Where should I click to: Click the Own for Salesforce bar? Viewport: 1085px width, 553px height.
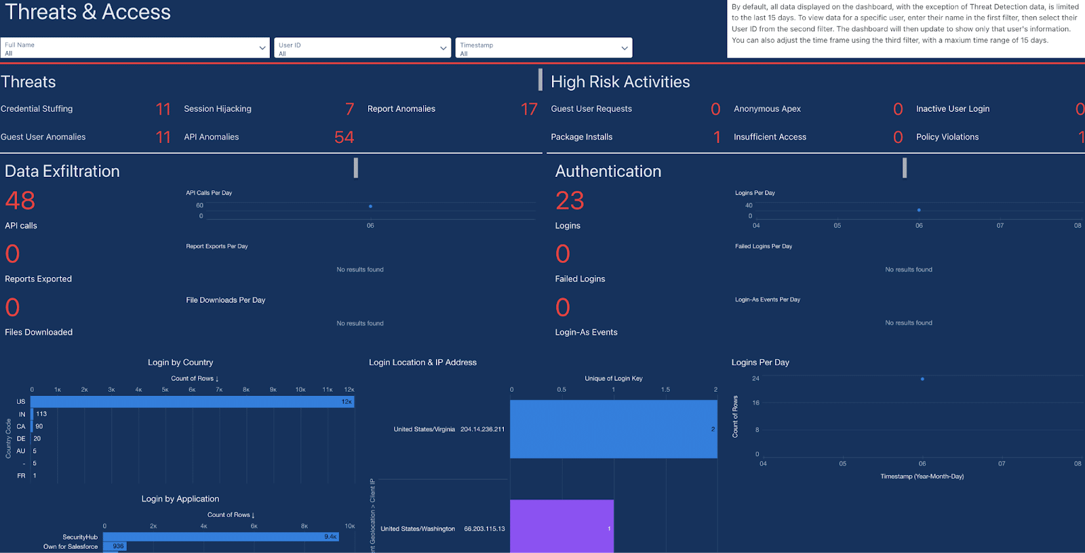[115, 546]
